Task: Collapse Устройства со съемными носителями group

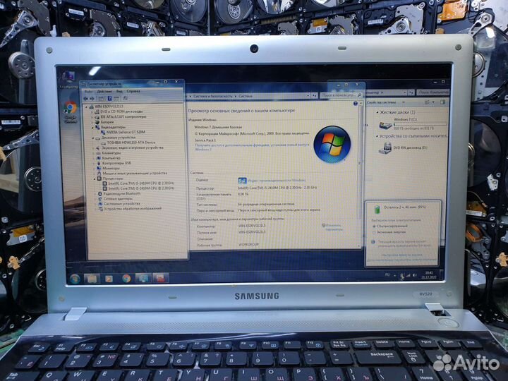Action: [x=377, y=136]
